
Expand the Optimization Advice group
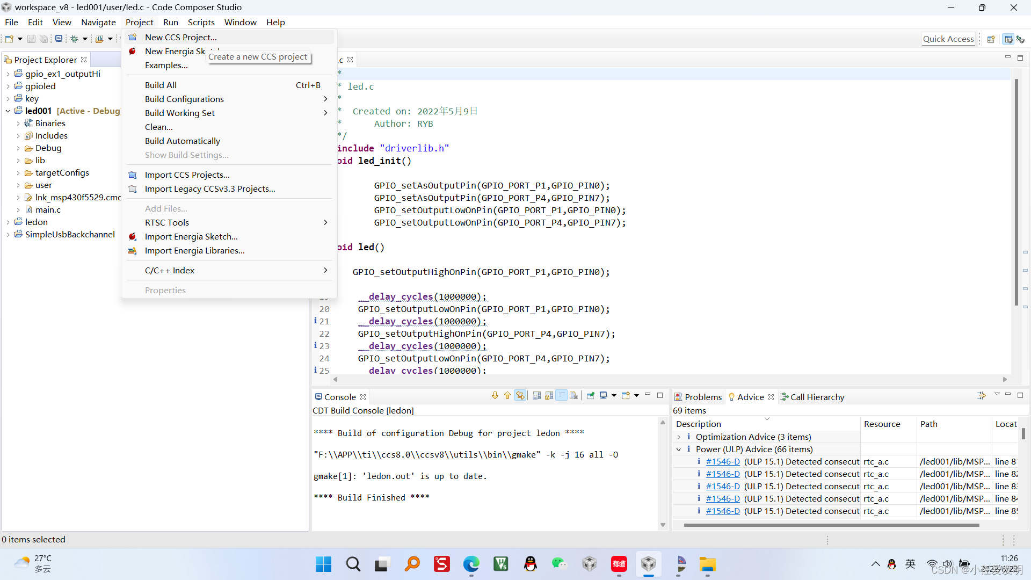pos(679,437)
